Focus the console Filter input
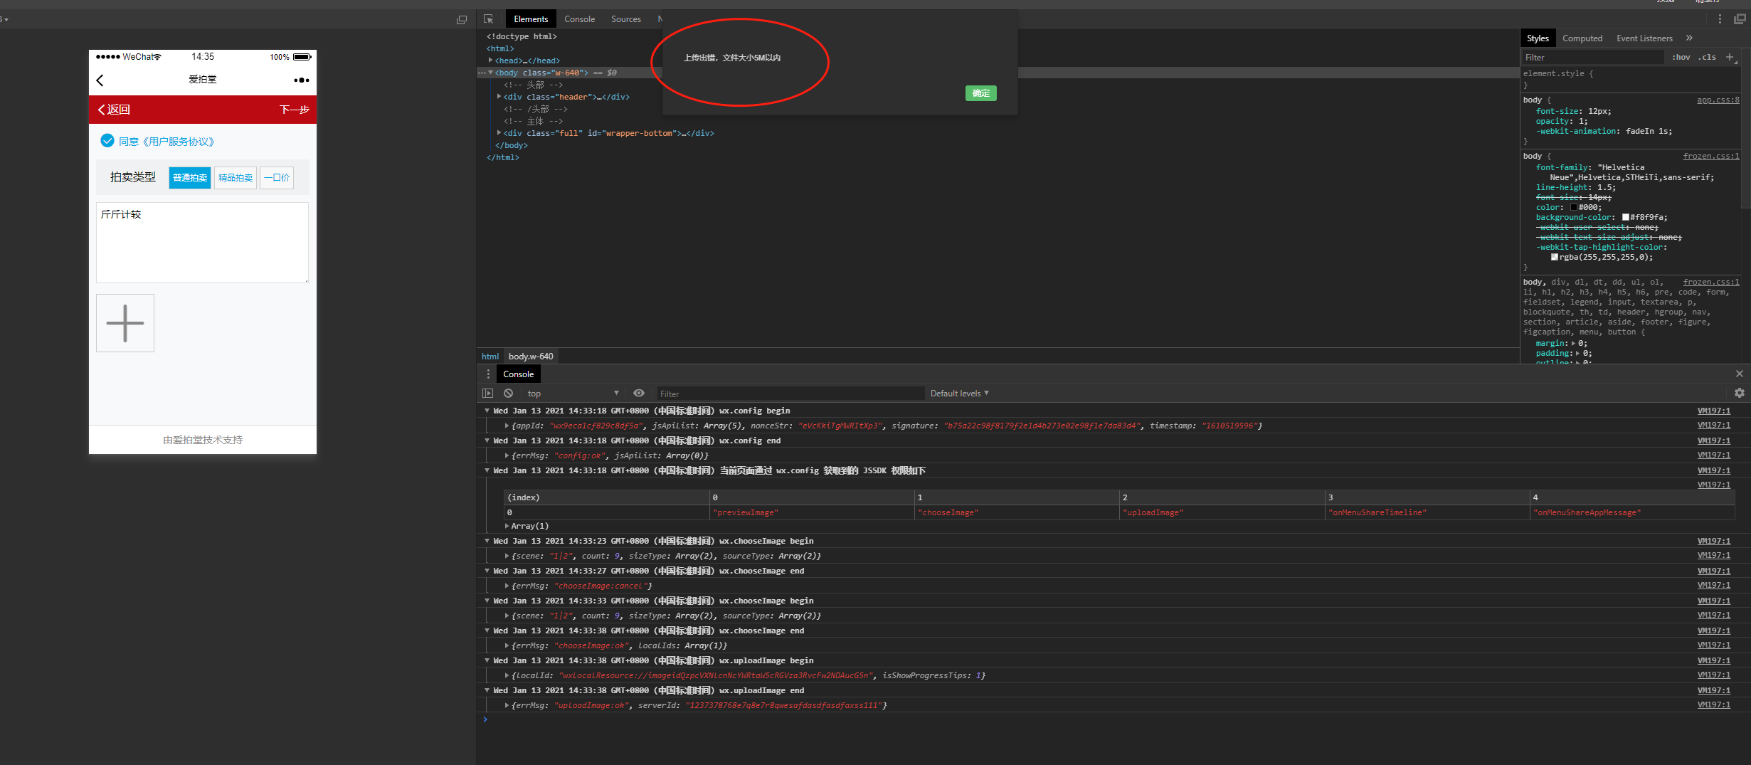Image resolution: width=1751 pixels, height=765 pixels. coord(790,393)
